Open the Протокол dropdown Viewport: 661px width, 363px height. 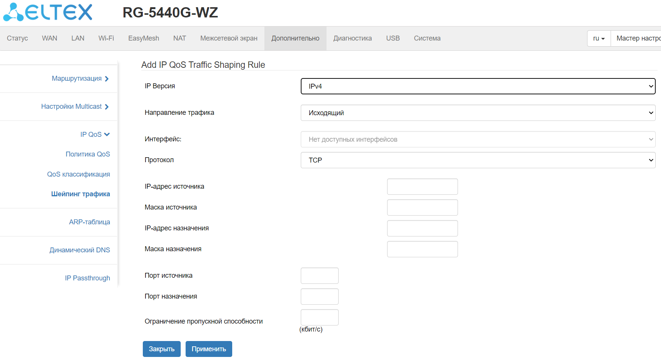point(478,160)
